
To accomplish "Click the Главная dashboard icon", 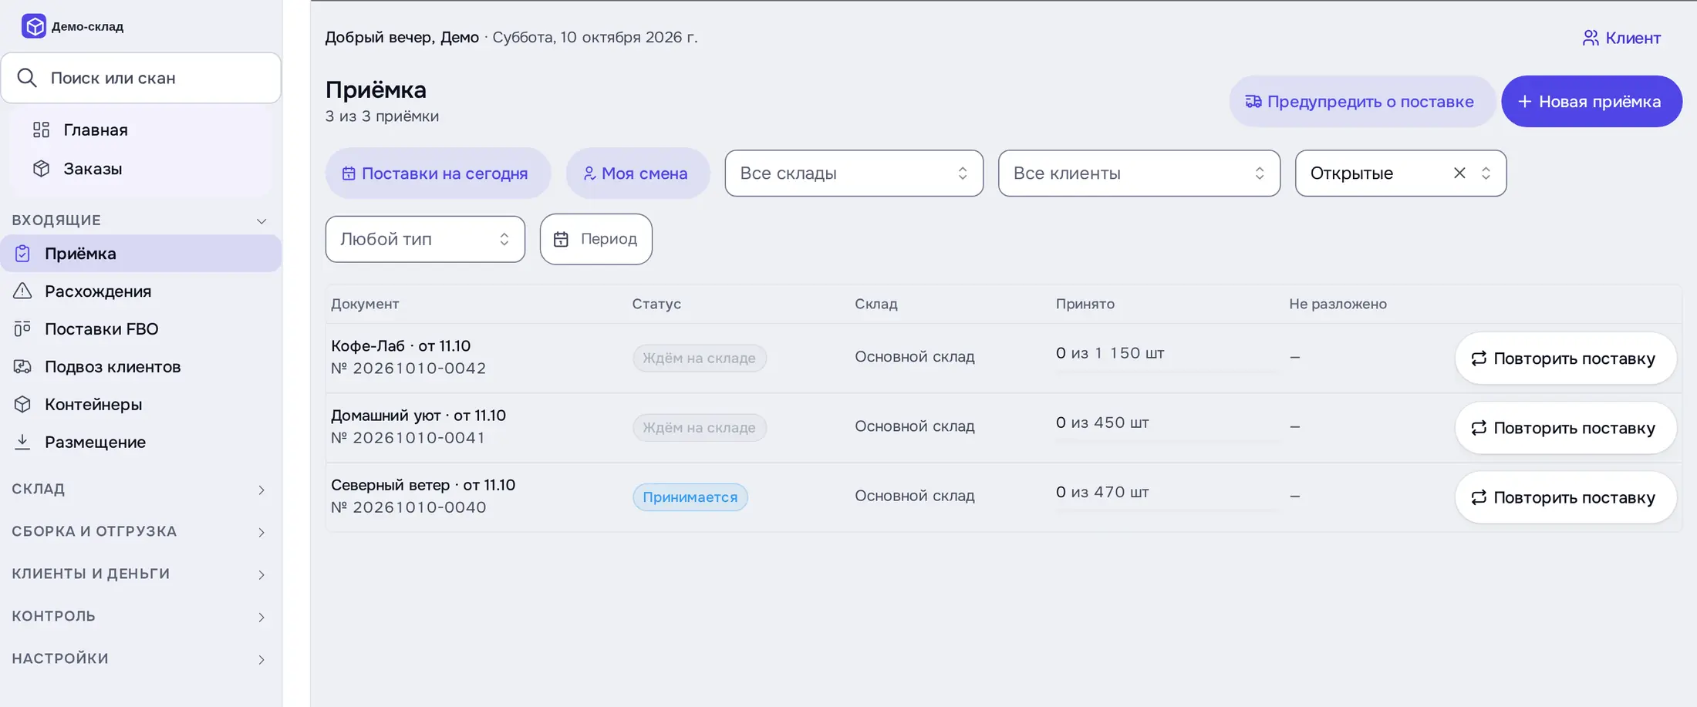I will [x=41, y=130].
